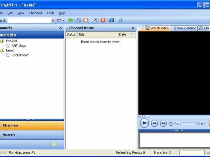The image size is (210, 157).
Task: Click the Next track button
Action: (163, 123)
